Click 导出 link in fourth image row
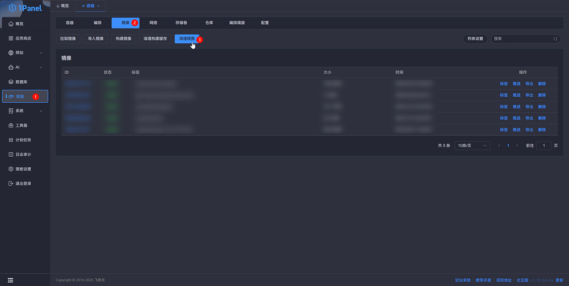The width and height of the screenshot is (569, 286). point(529,118)
